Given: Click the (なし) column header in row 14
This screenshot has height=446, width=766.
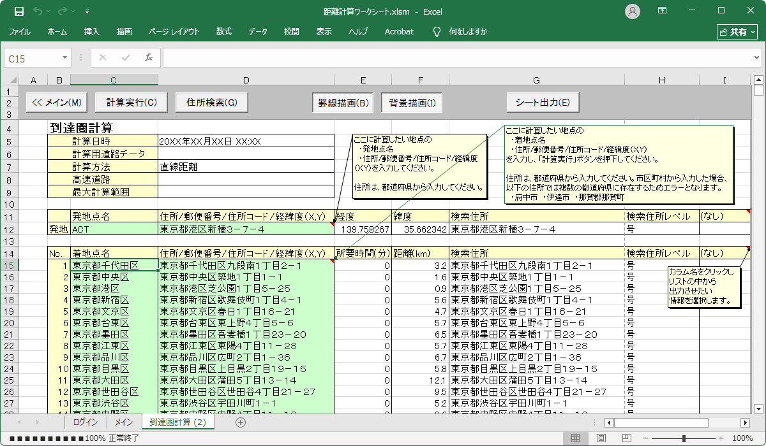Looking at the screenshot, I should [725, 253].
